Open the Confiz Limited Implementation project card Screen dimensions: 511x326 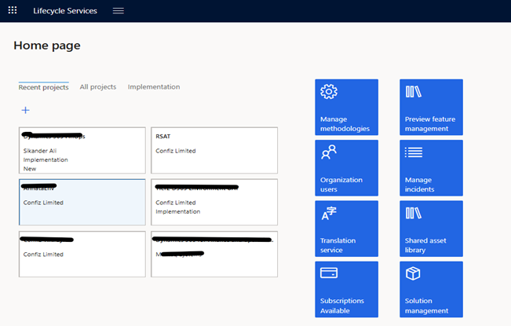pyautogui.click(x=214, y=202)
